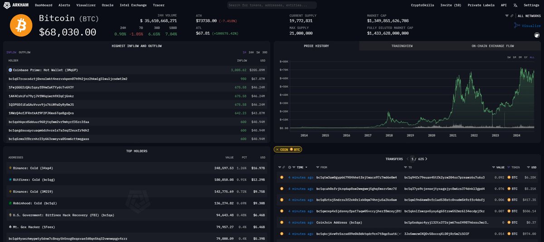Click the Coinbase Prime entity icon
The height and width of the screenshot is (242, 544).
point(10,70)
